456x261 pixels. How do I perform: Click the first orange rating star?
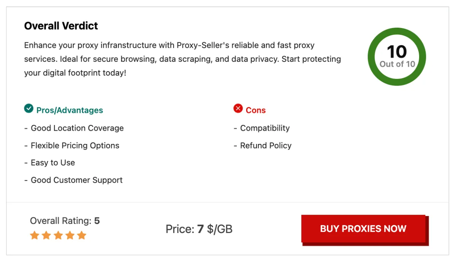pos(35,236)
